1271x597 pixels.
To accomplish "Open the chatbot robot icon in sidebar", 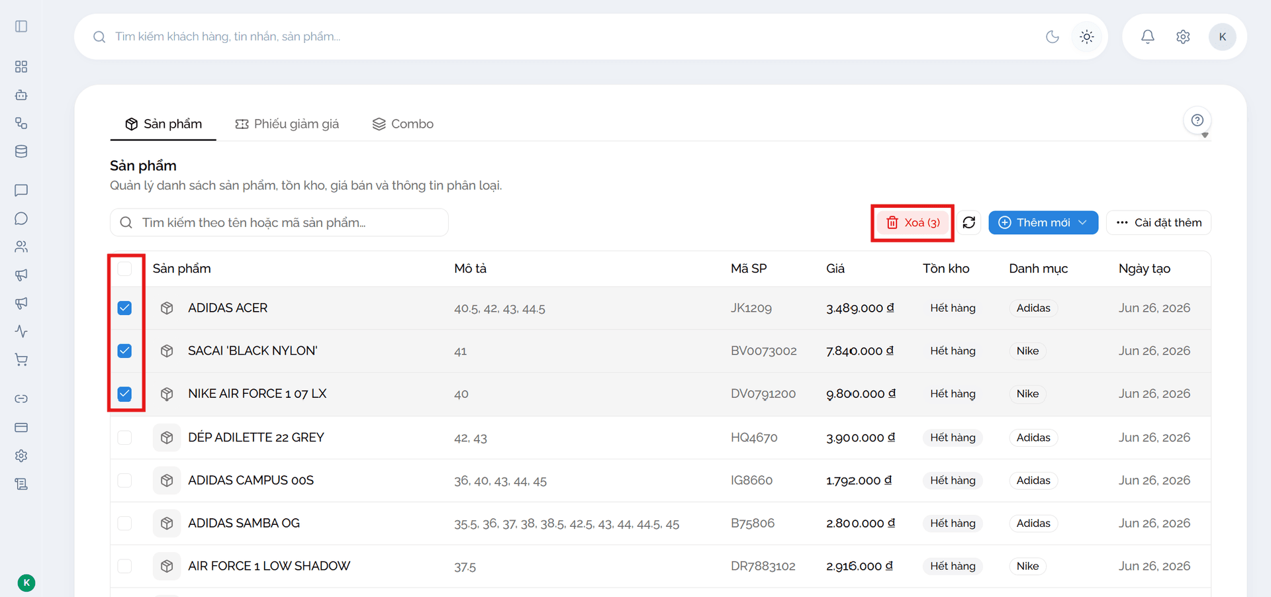I will point(21,95).
